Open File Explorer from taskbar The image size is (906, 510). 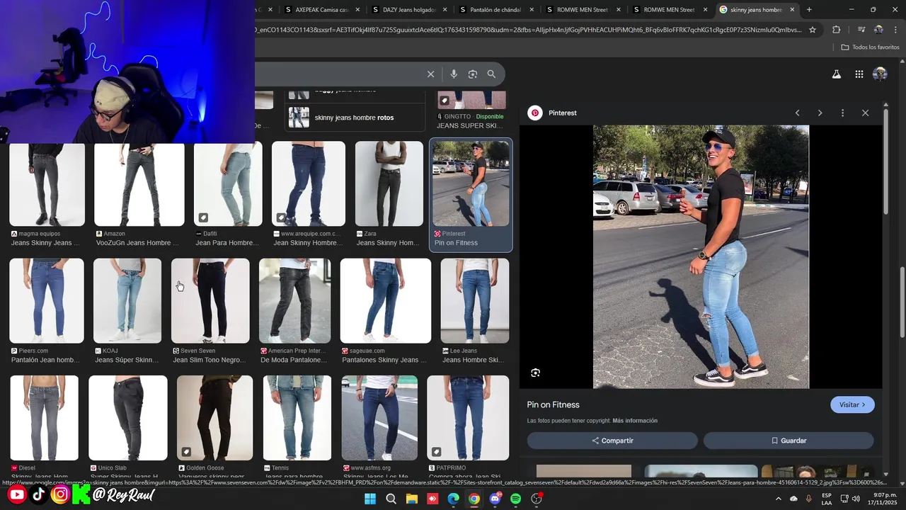coord(412,499)
